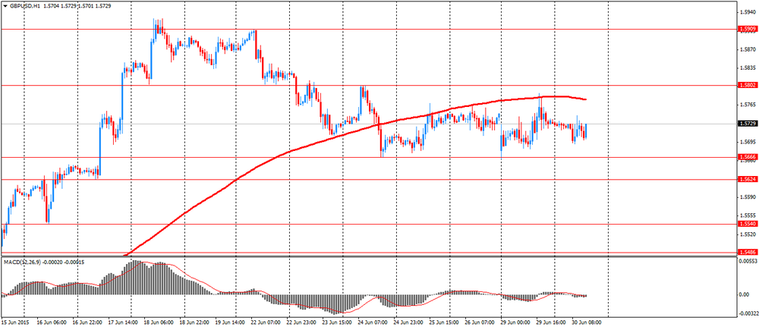Click the 15 Jun 2015 date label

click(x=13, y=321)
